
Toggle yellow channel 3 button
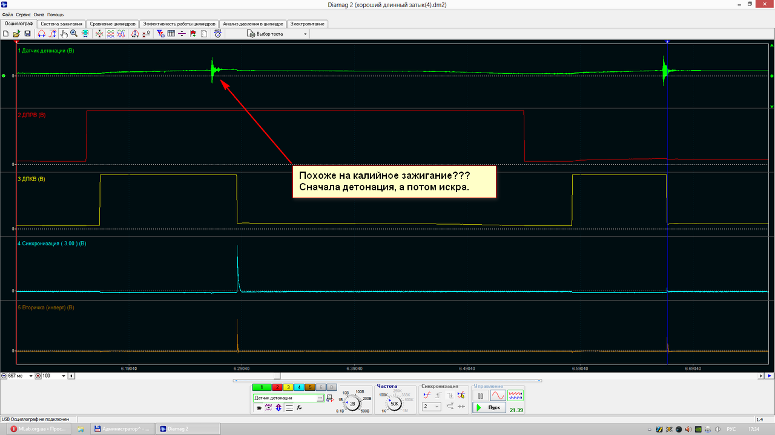[x=288, y=387]
